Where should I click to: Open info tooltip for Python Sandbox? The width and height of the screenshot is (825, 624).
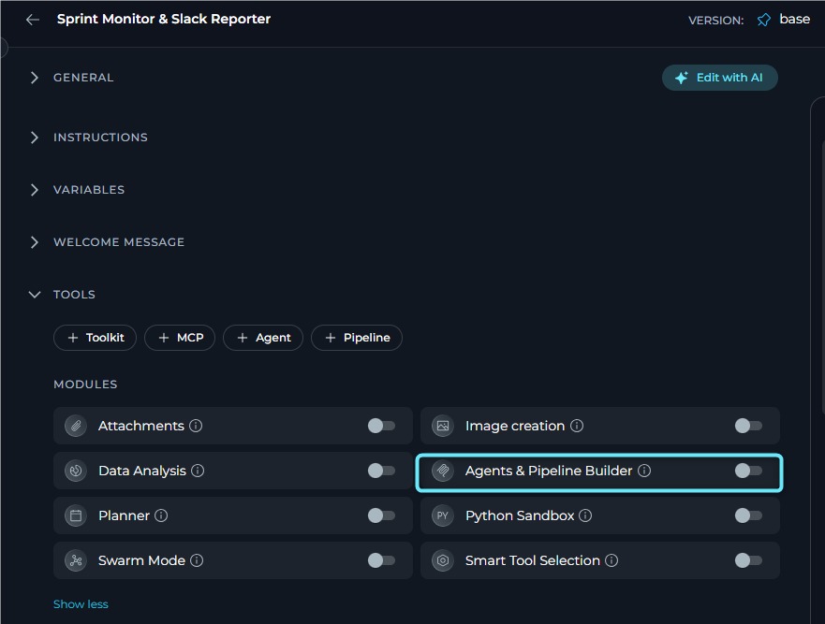tap(585, 515)
